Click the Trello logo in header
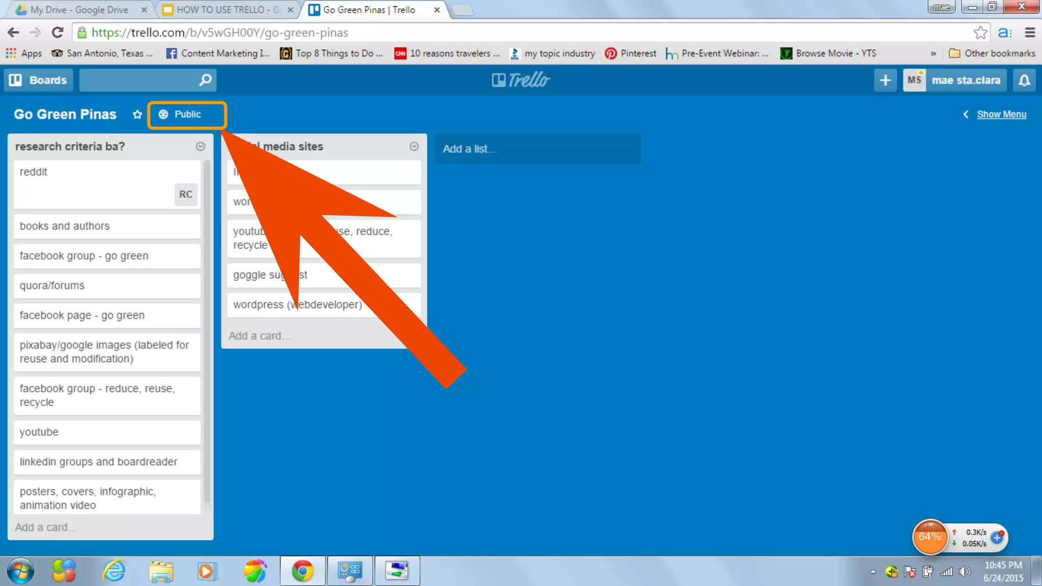The height and width of the screenshot is (586, 1042). tap(520, 80)
